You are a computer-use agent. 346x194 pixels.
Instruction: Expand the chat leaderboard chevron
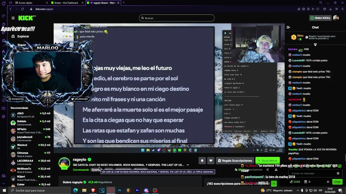coord(315,44)
